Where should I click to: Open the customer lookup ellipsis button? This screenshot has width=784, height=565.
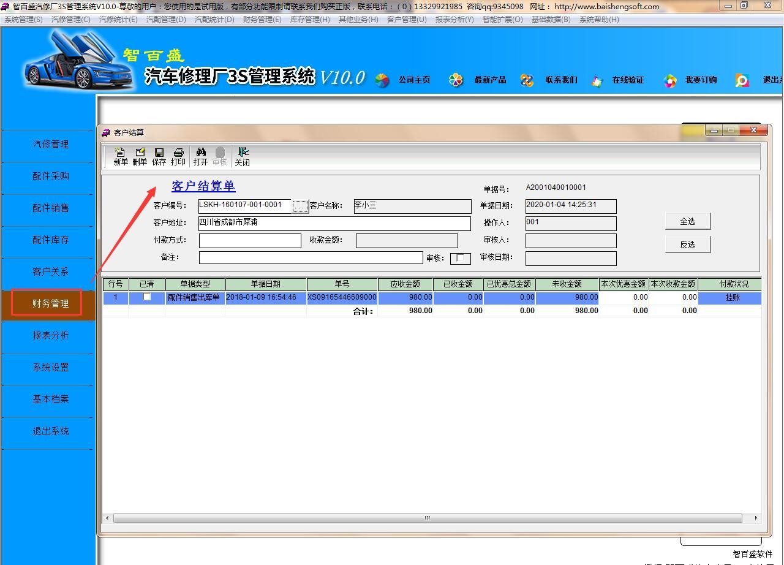(300, 207)
